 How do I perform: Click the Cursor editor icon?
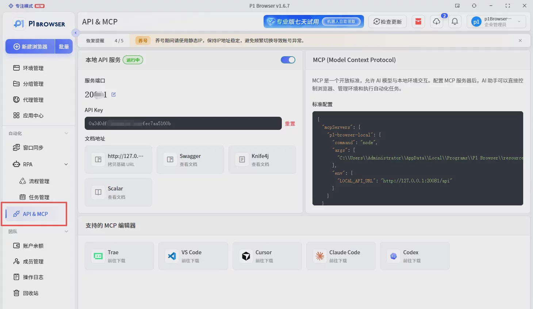246,256
